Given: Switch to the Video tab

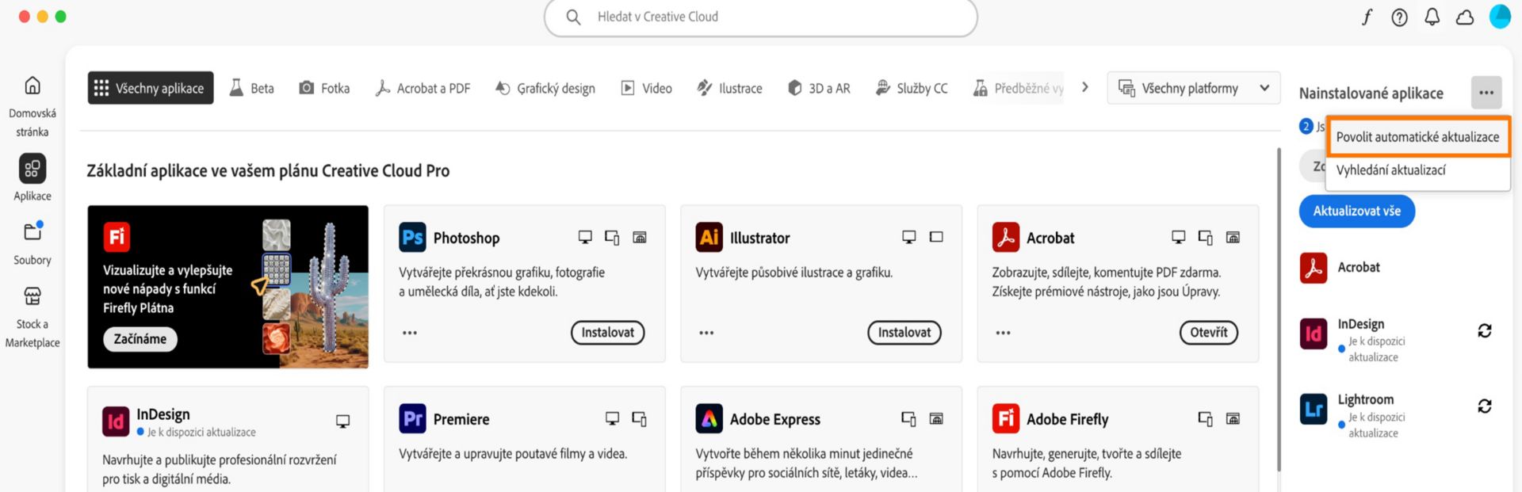Looking at the screenshot, I should click(646, 88).
